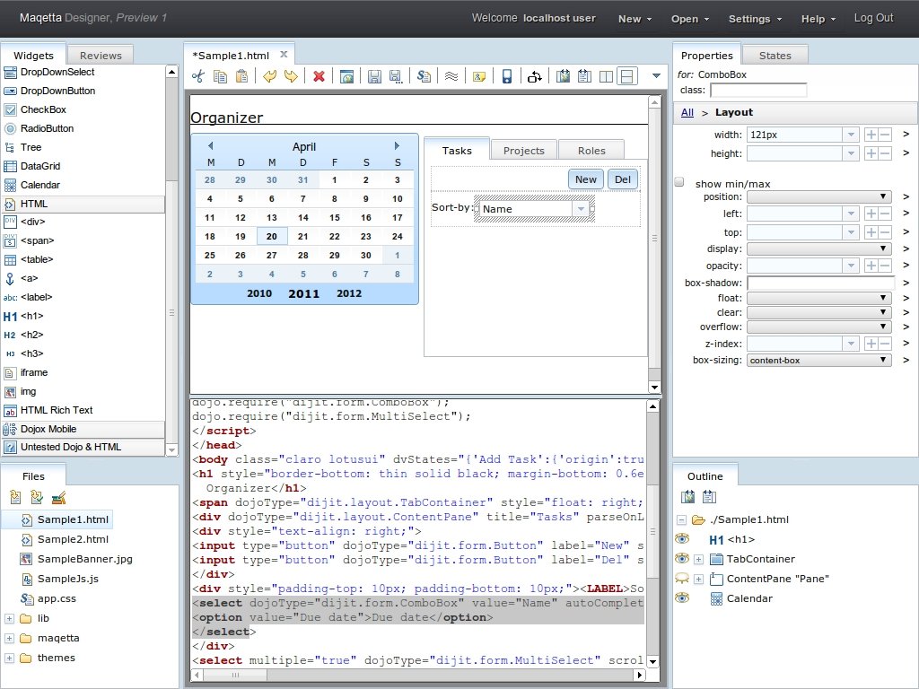Click the design view icon in Outline panel
Image resolution: width=919 pixels, height=689 pixels.
[x=687, y=497]
